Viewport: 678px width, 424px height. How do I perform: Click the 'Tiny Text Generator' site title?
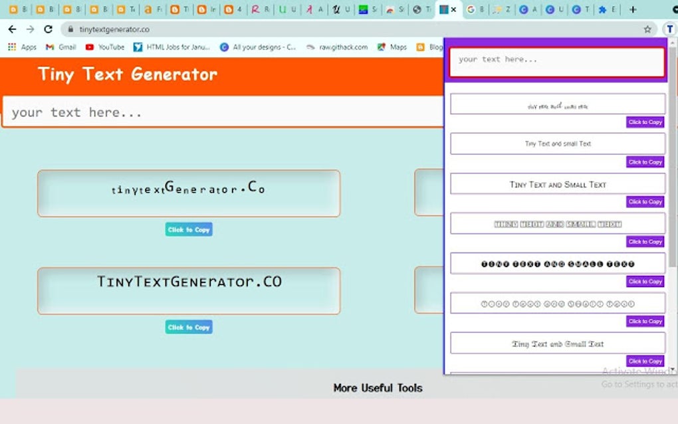tap(128, 74)
